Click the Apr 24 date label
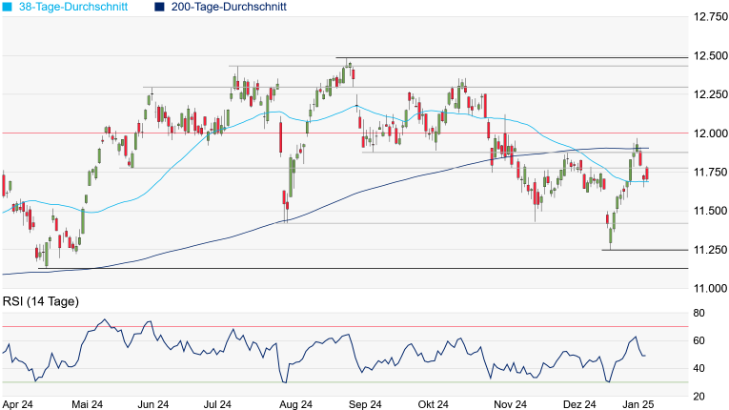Viewport: 729px width, 410px height. 20,403
